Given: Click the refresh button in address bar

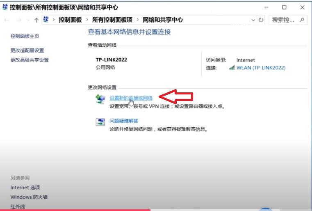Looking at the screenshot, I should (x=261, y=20).
